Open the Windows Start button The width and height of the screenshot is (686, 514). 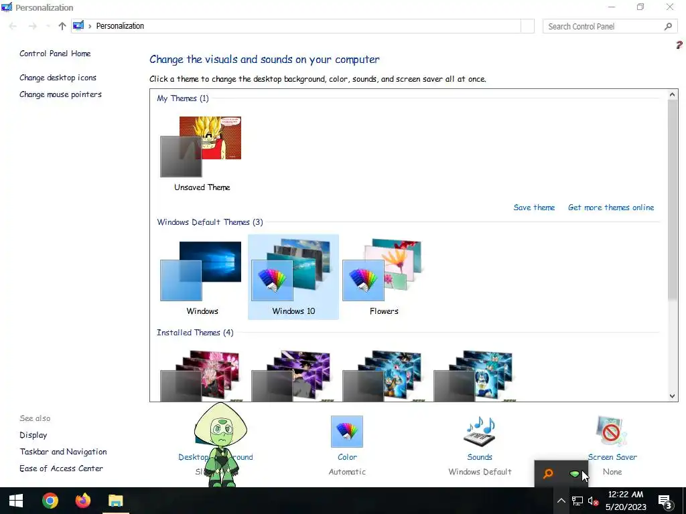pyautogui.click(x=16, y=501)
